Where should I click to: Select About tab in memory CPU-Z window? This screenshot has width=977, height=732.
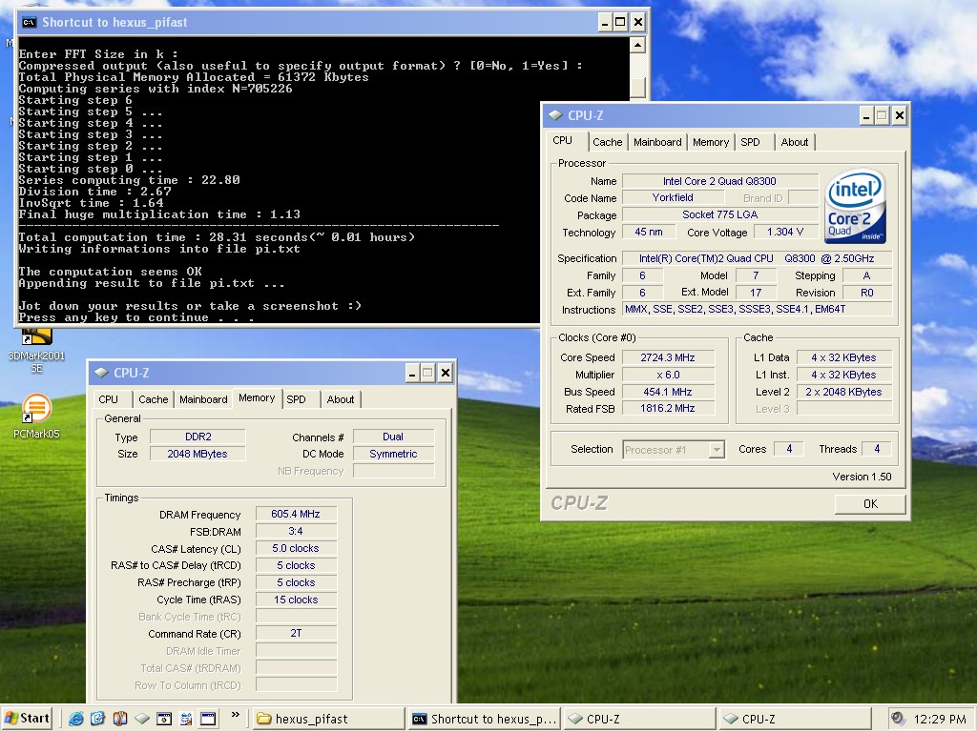[x=341, y=399]
